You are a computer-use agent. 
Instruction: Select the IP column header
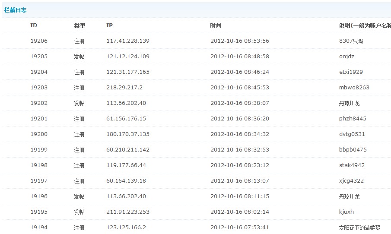(x=109, y=25)
